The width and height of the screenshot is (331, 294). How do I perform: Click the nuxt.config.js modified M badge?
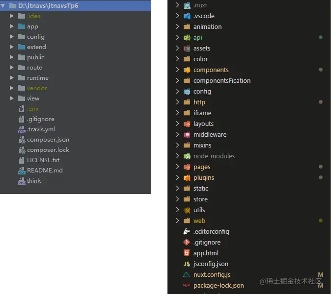pyautogui.click(x=321, y=274)
